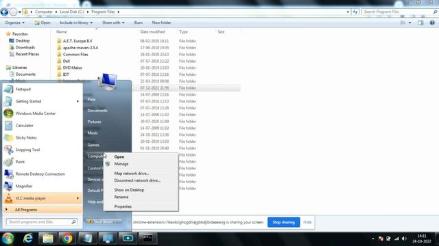This screenshot has width=439, height=246.
Task: Open Notepad from Start menu
Action: 42,90
